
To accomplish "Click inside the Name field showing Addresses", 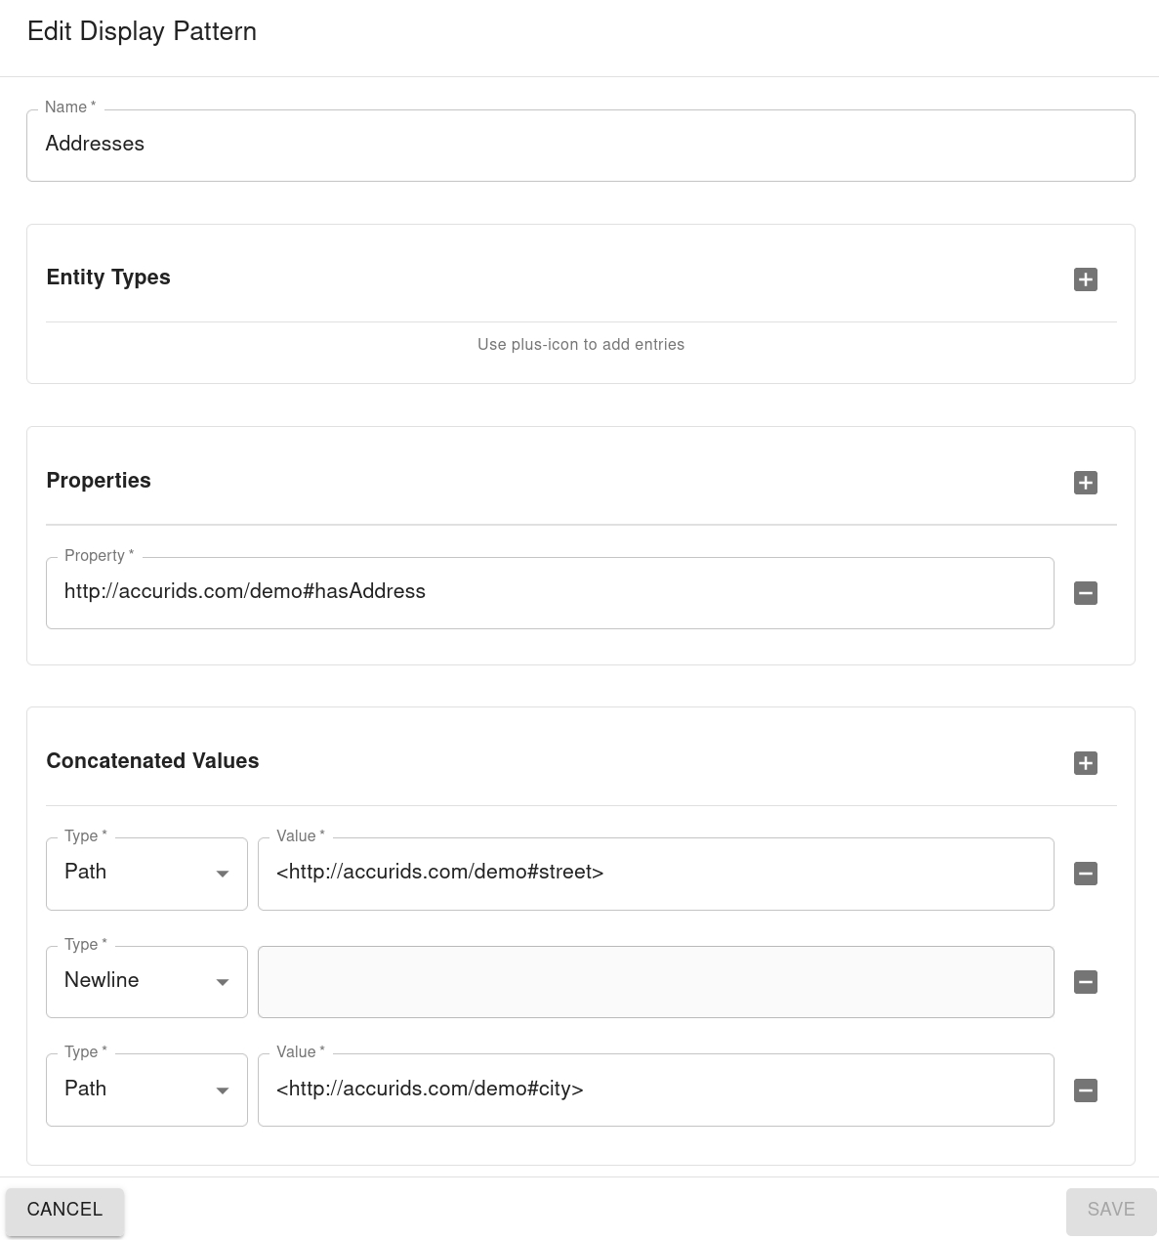I will click(x=581, y=145).
